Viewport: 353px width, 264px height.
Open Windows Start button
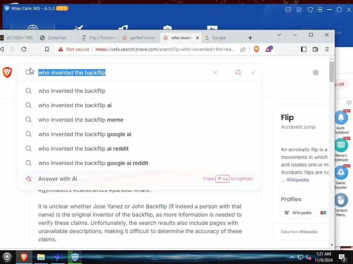7,257
